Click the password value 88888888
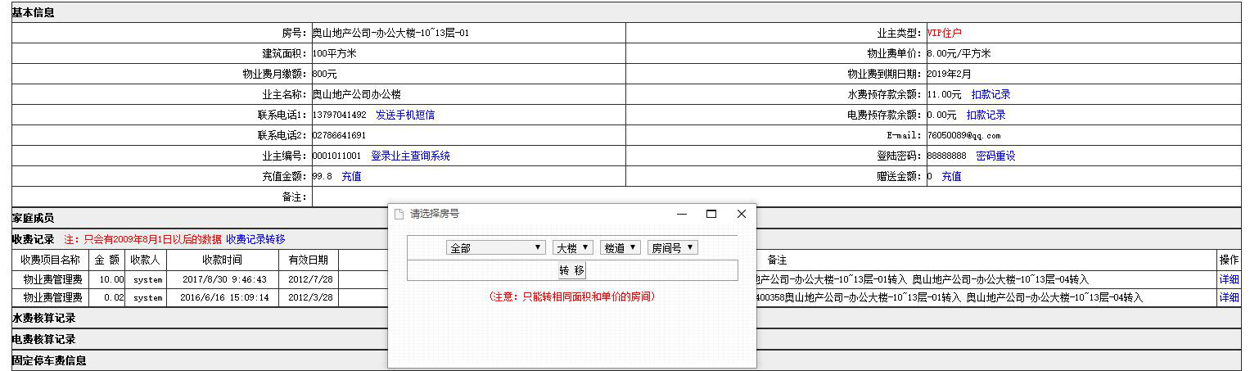Image resolution: width=1250 pixels, height=371 pixels. [x=946, y=156]
